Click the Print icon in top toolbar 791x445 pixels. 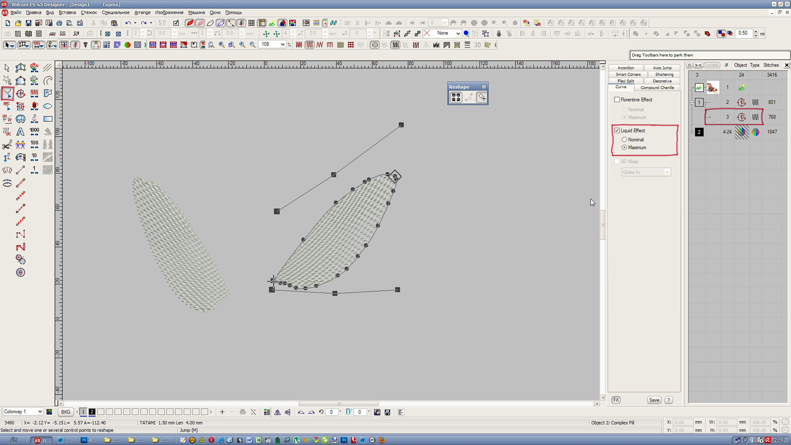click(x=59, y=23)
